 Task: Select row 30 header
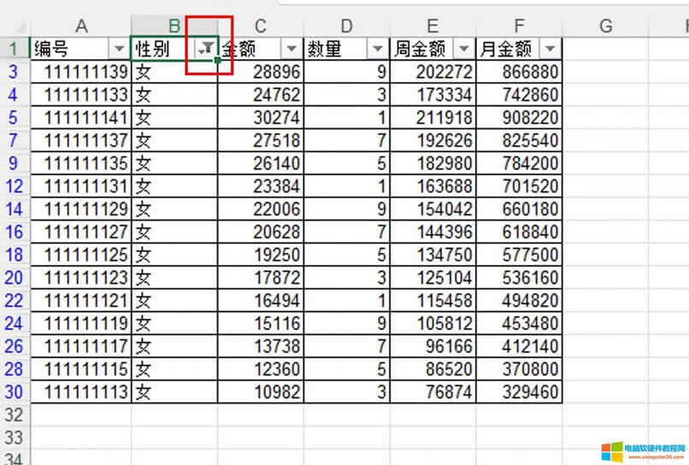pyautogui.click(x=14, y=391)
